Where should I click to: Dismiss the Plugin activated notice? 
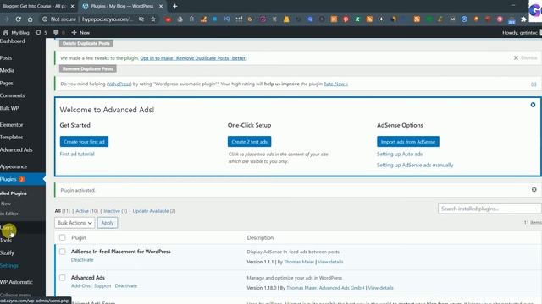click(534, 189)
